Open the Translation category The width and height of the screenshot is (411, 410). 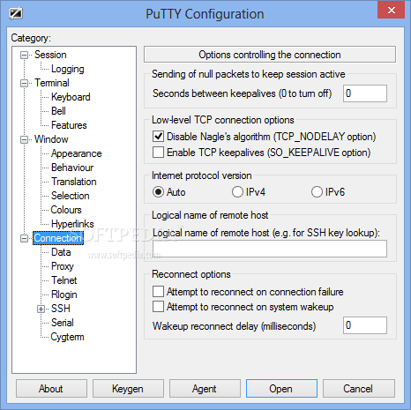pyautogui.click(x=74, y=182)
